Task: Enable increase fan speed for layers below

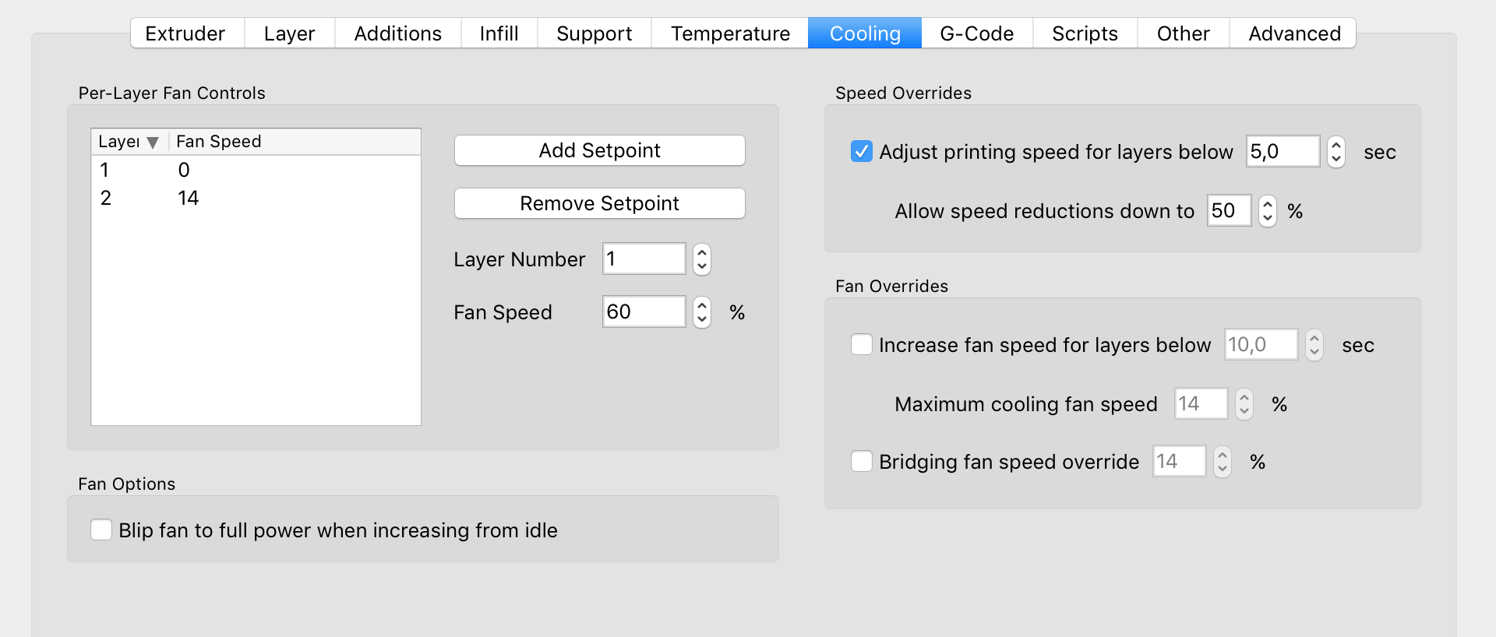Action: click(x=861, y=344)
